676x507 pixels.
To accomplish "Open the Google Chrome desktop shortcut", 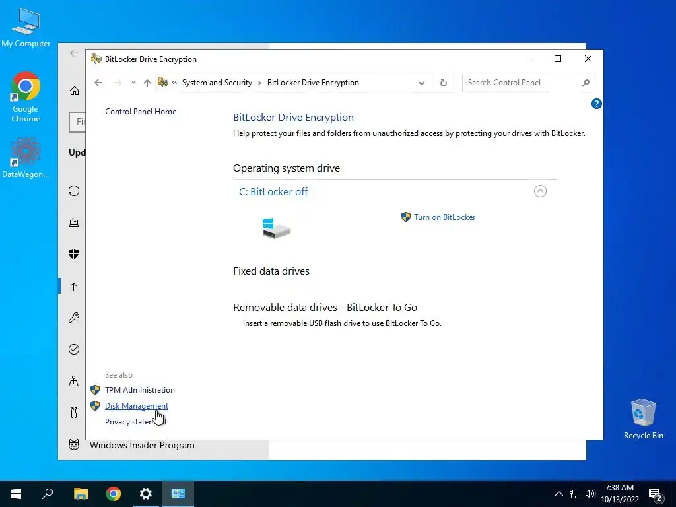I will pyautogui.click(x=26, y=98).
